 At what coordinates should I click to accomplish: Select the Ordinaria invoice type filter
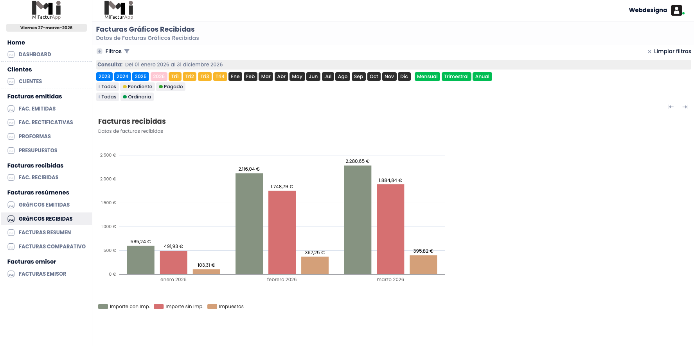(x=137, y=97)
